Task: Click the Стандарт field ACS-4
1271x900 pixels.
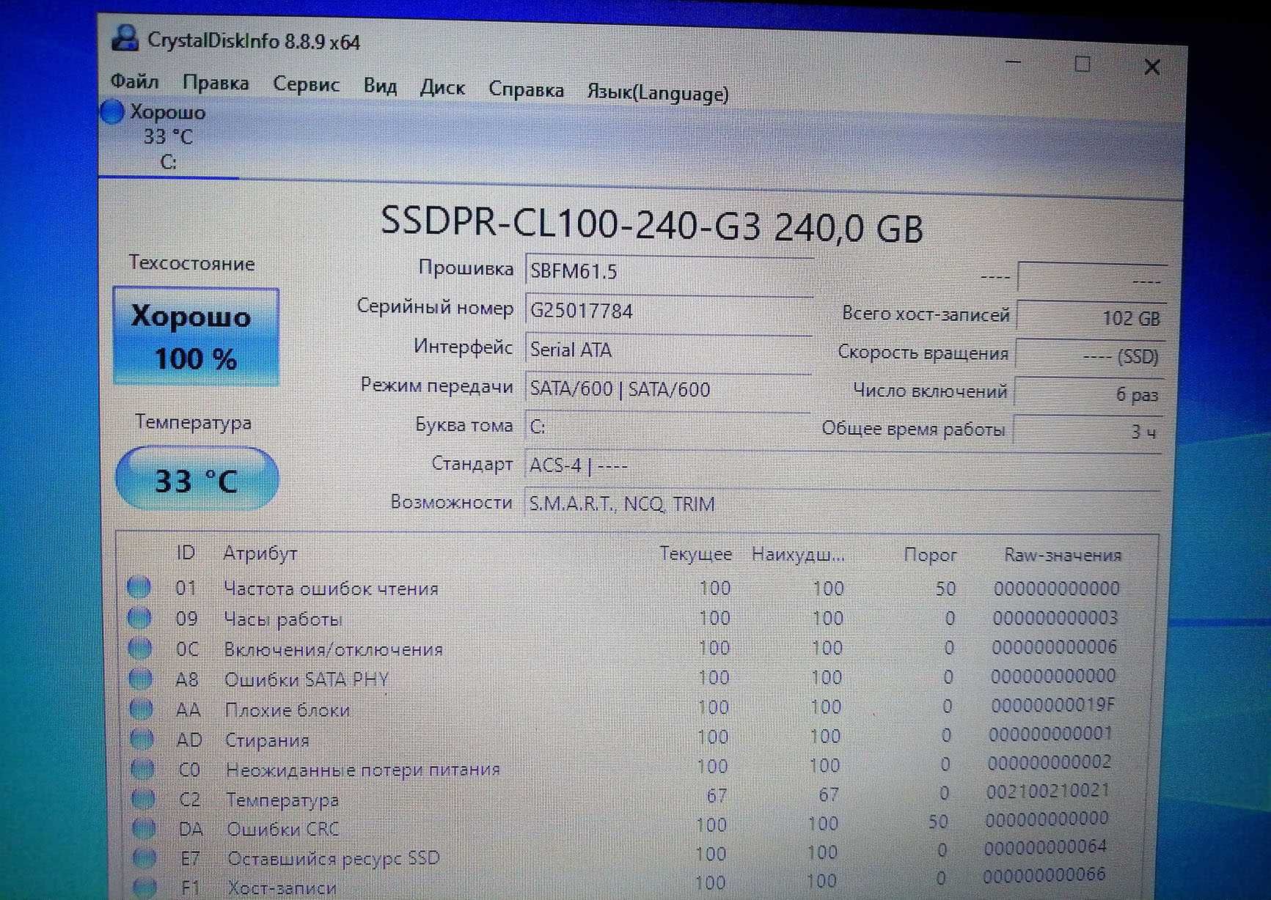Action: coord(843,466)
